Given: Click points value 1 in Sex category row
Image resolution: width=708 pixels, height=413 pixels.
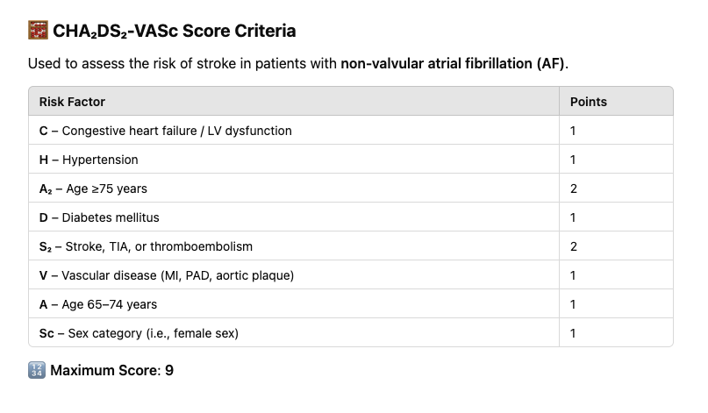Looking at the screenshot, I should tap(573, 333).
